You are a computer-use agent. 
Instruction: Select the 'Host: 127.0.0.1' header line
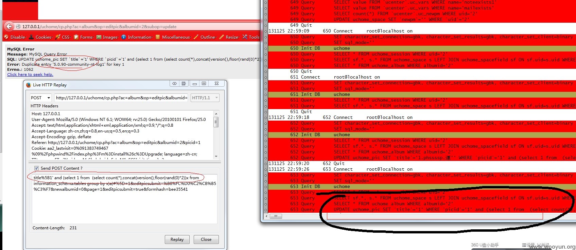(46, 114)
